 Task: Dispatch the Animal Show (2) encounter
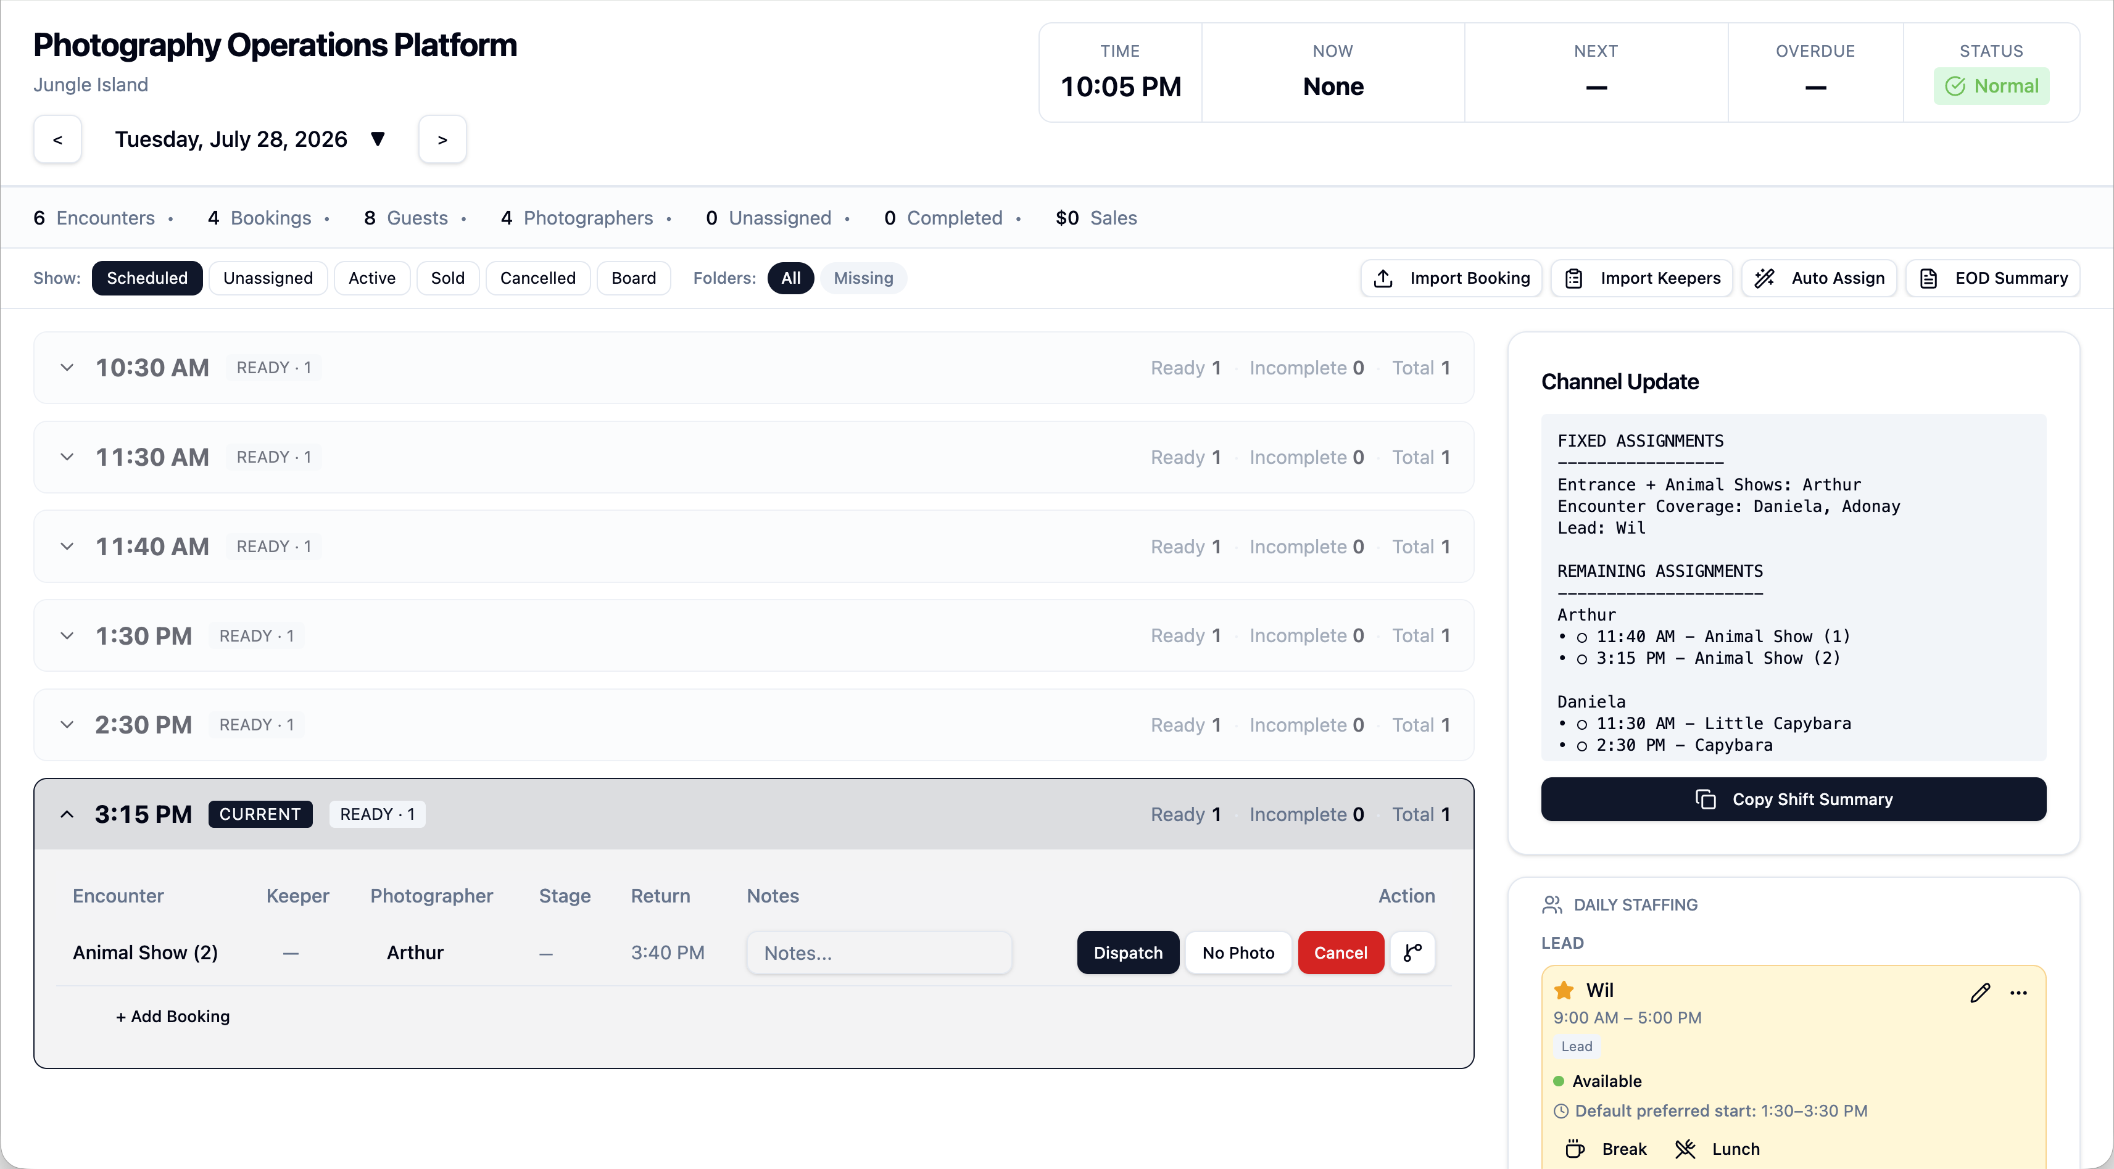1127,952
